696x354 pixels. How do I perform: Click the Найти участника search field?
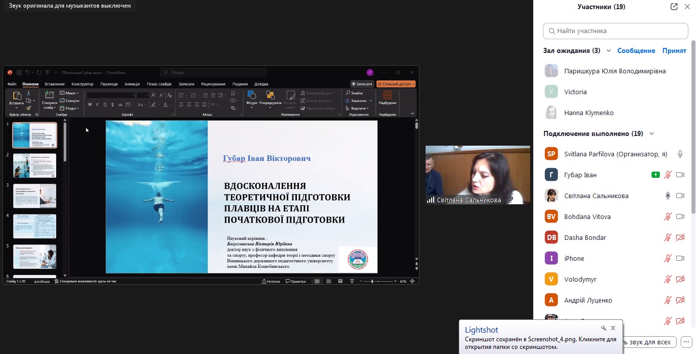tap(615, 31)
